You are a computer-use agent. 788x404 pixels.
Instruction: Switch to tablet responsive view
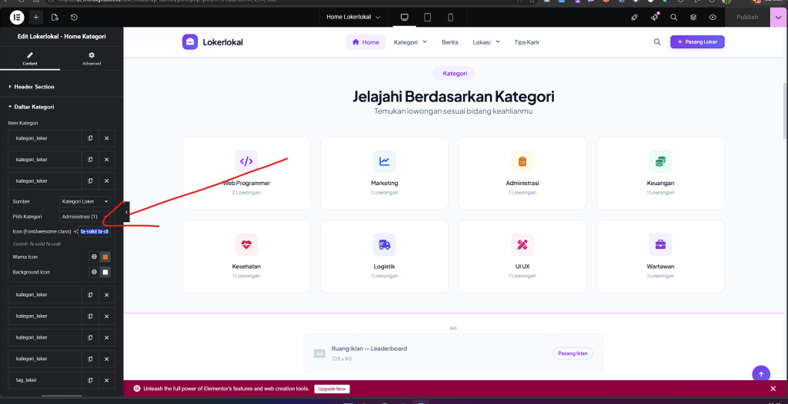coord(427,17)
